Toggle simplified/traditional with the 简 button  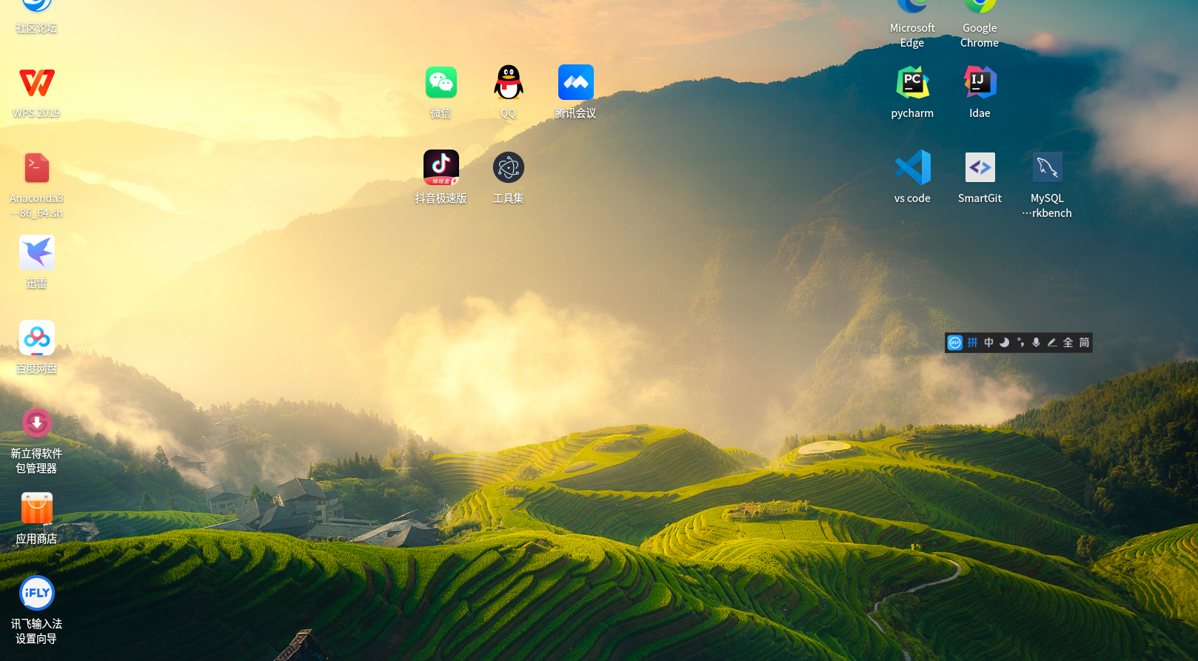tap(1084, 343)
